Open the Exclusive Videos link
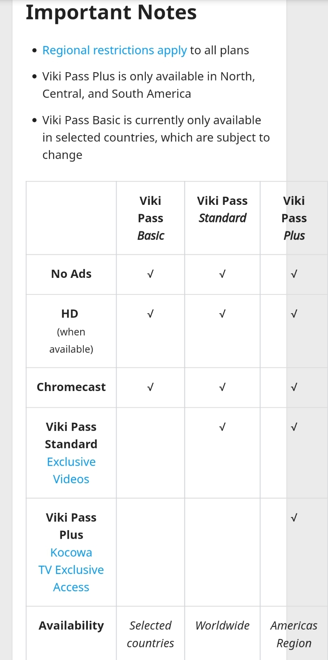The image size is (328, 660). click(71, 471)
